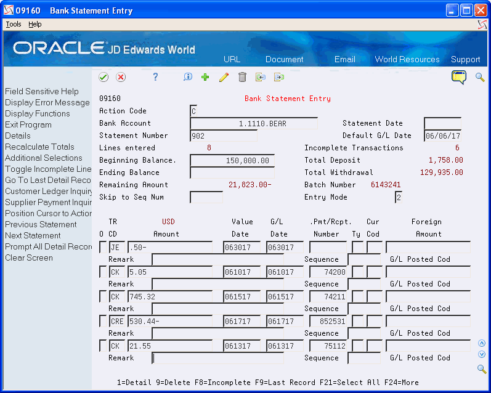Open the yellow chat notes icon
The height and width of the screenshot is (393, 491).
(459, 77)
